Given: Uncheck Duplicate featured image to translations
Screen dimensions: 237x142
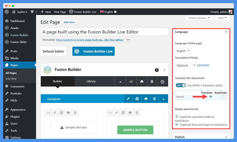Looking at the screenshot, I should coord(177,125).
